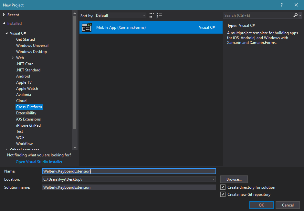Click the Cancel button
The height and width of the screenshot is (211, 304).
click(x=288, y=205)
